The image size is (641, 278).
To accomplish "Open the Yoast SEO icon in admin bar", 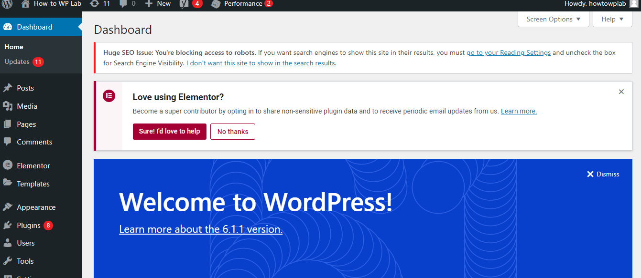I will (x=184, y=4).
